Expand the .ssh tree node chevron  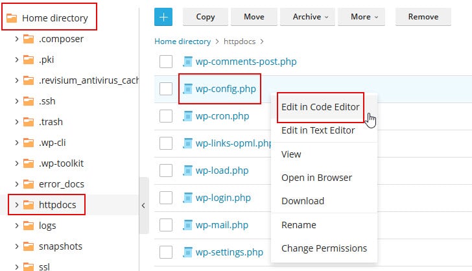pyautogui.click(x=17, y=101)
